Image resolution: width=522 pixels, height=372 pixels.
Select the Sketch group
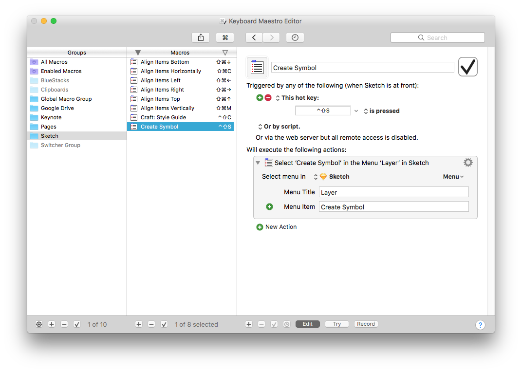coord(77,136)
